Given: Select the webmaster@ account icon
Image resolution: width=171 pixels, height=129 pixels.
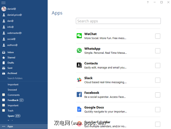Looking at the screenshot, I should pyautogui.click(x=4, y=33).
